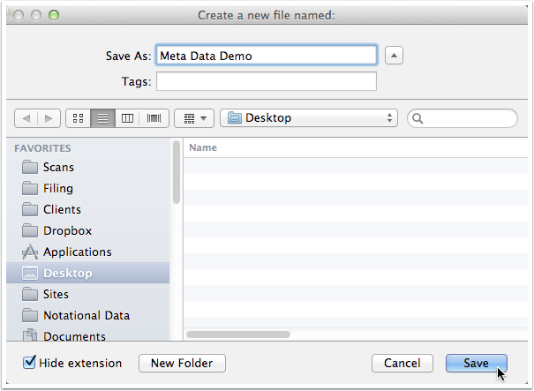Open the item arrangement dropdown

click(x=194, y=118)
